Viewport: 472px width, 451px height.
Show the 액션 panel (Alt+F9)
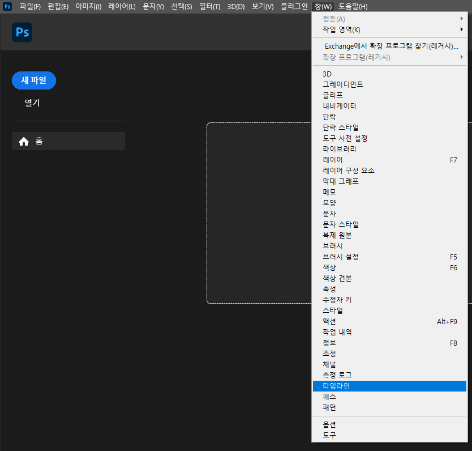389,321
